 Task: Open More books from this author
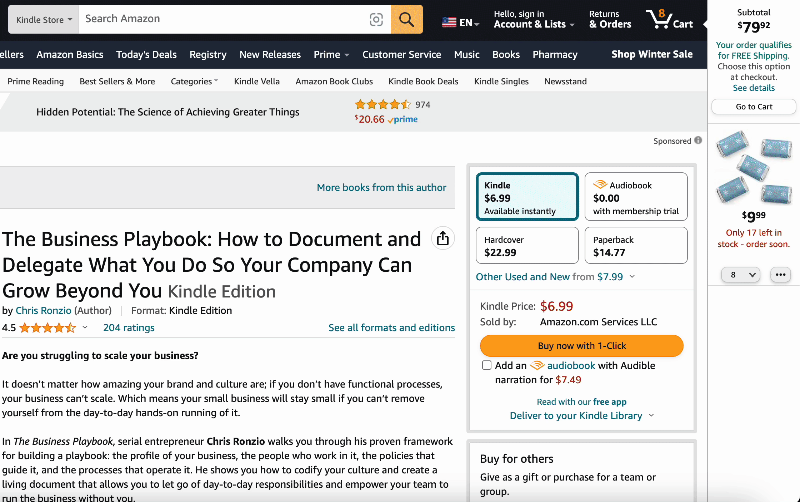point(381,187)
